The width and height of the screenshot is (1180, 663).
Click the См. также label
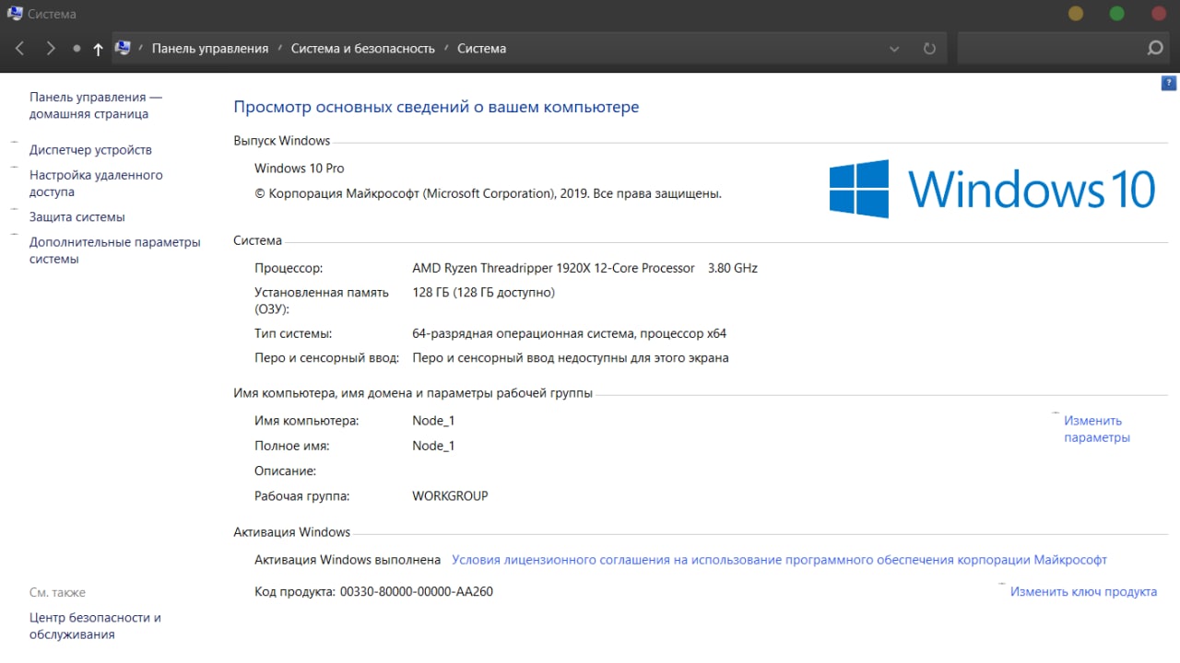coord(57,593)
